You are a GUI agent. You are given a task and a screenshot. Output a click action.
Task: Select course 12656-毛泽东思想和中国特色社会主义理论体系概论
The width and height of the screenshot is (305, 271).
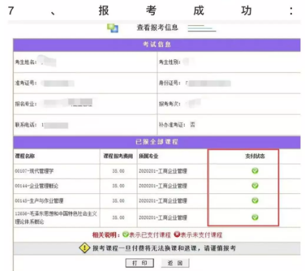coord(56,218)
